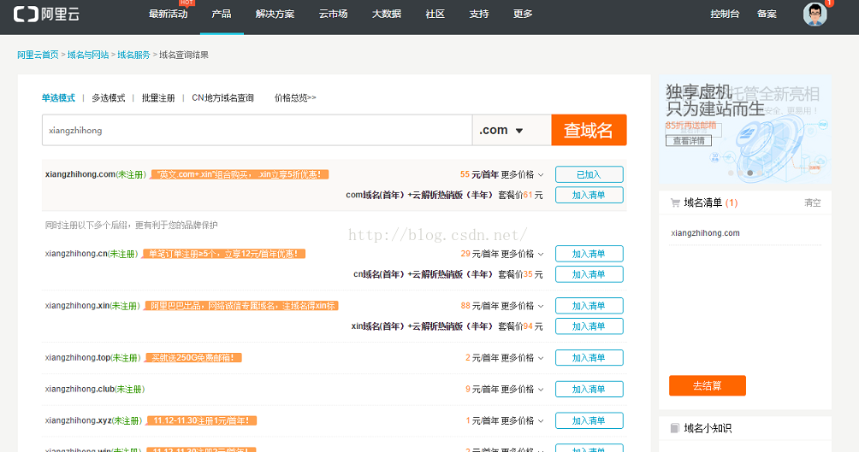
Task: Expand 更多价格 for xiangzhihong.cn
Action: [522, 254]
